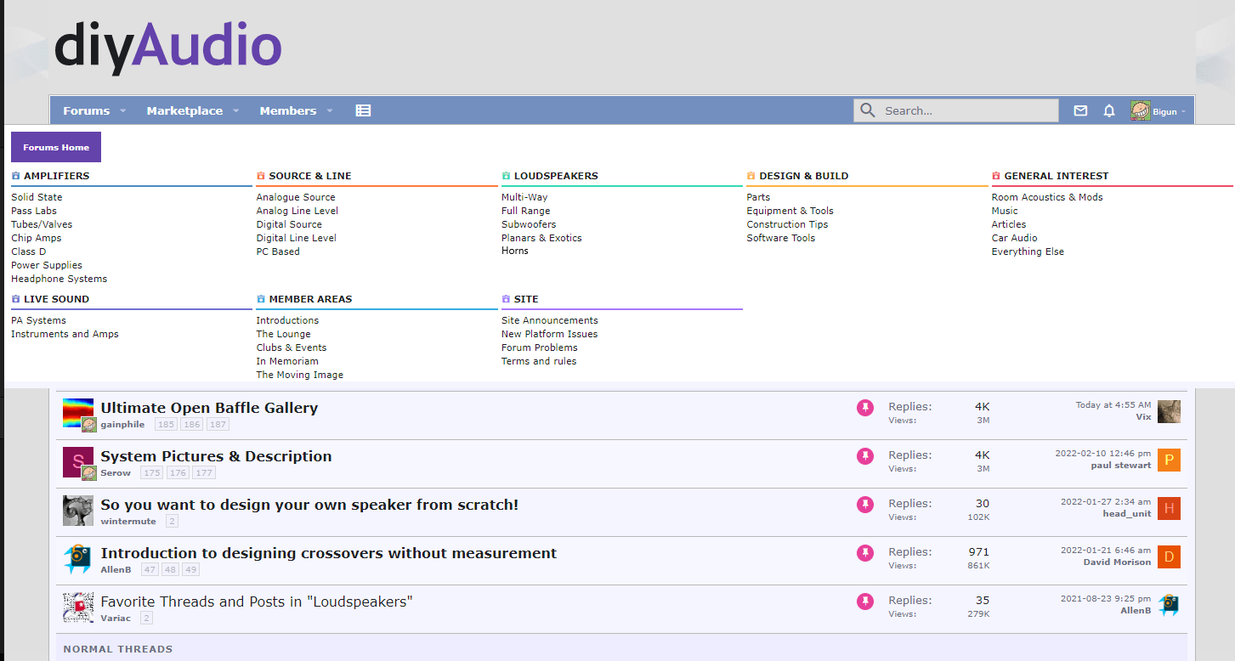
Task: Open the Marketplace nav item
Action: coord(184,110)
